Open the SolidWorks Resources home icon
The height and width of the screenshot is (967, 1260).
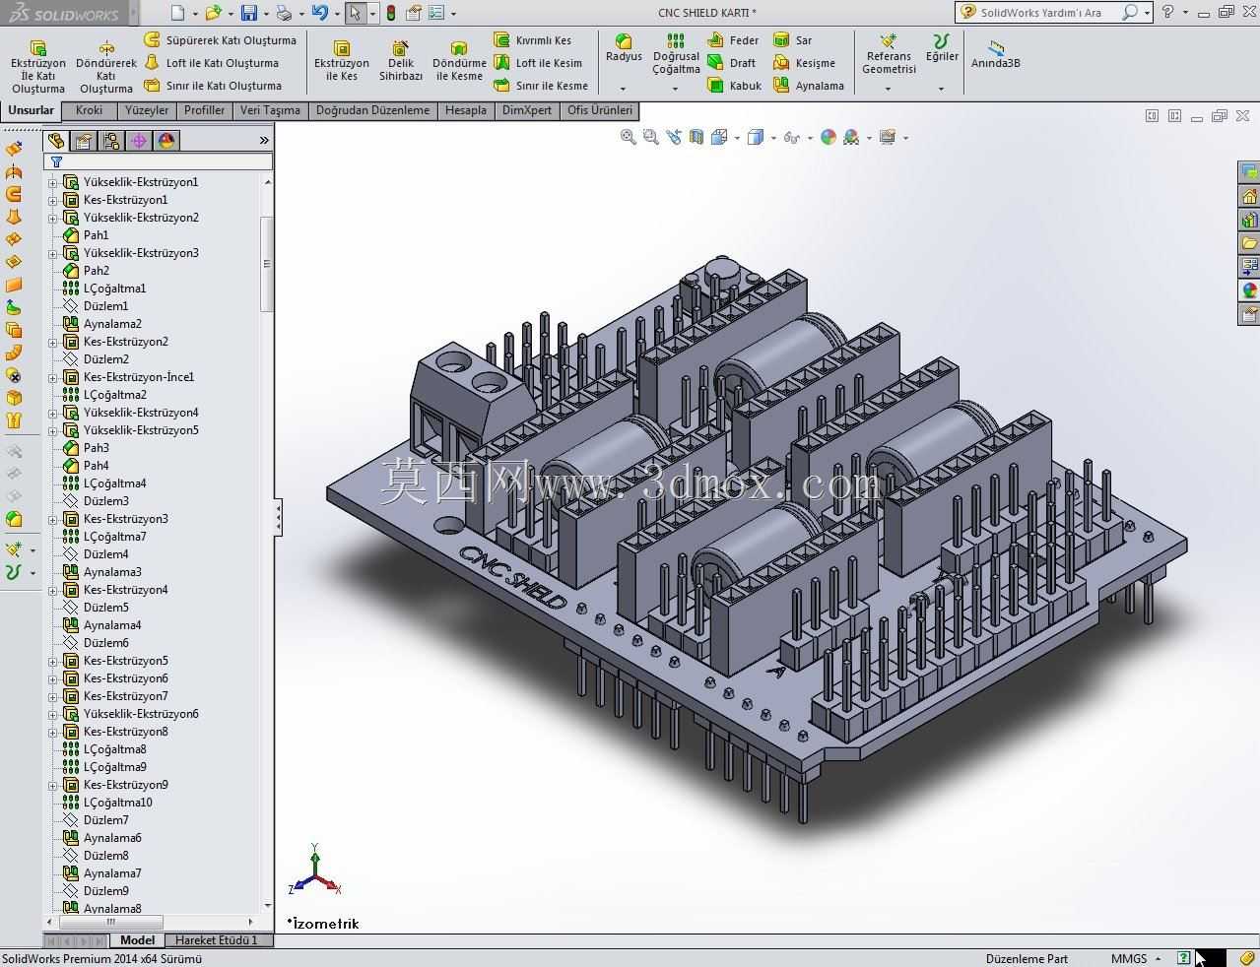pos(1249,196)
